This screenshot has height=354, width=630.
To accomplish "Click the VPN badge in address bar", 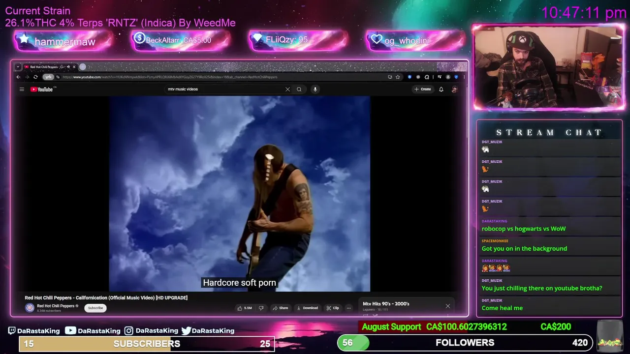I will click(48, 77).
